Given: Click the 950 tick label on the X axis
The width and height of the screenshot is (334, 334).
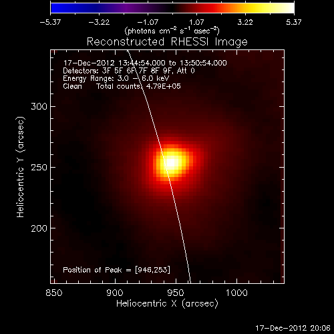Looking at the screenshot, I should point(176,293).
